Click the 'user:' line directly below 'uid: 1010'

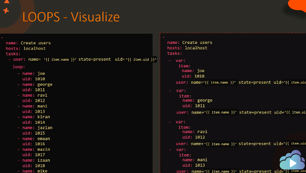point(241,83)
